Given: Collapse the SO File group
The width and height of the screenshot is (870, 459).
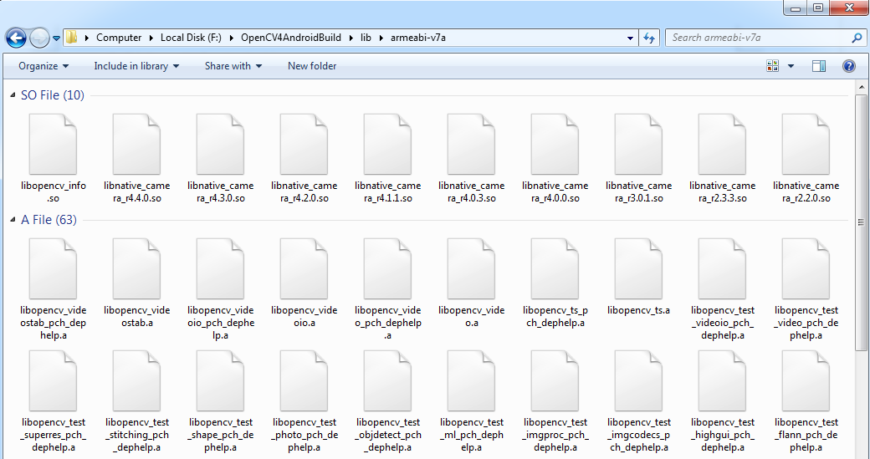Looking at the screenshot, I should tap(13, 95).
